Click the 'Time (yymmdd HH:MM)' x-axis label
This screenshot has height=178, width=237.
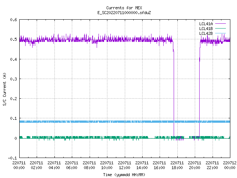[124, 175]
